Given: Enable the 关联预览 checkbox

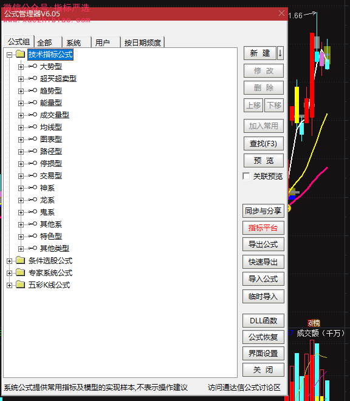Looking at the screenshot, I should point(246,176).
